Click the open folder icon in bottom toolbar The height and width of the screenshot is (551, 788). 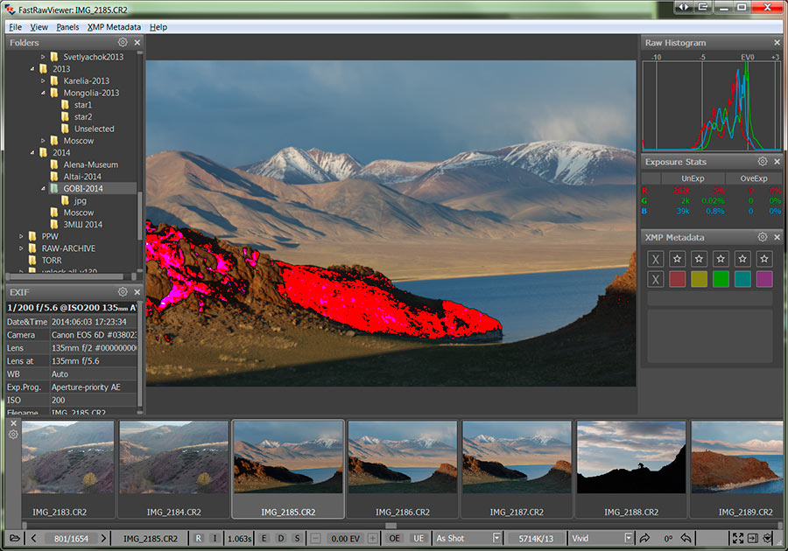pyautogui.click(x=15, y=538)
